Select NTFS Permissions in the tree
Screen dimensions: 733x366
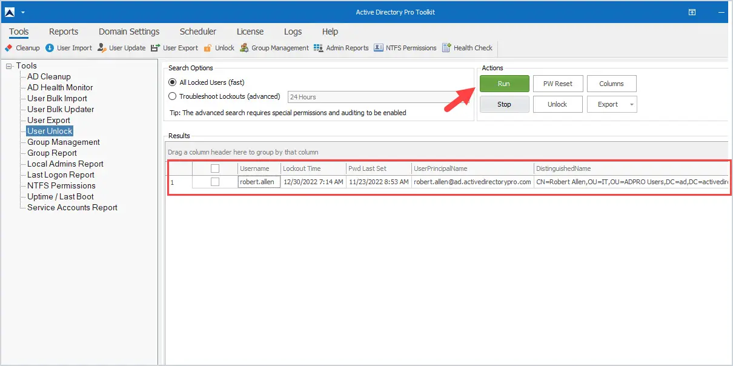pos(61,185)
